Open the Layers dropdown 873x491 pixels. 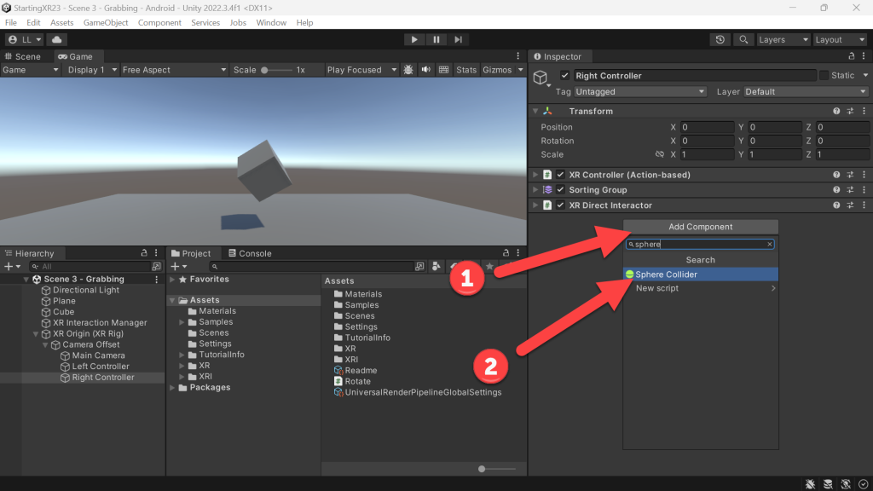pos(783,39)
